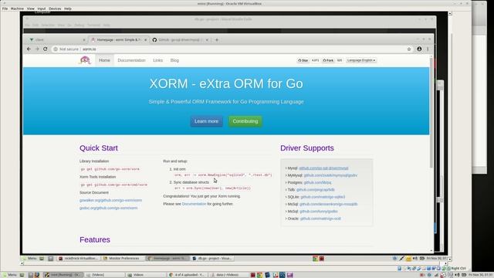Click the orm.Sync code snippet
This screenshot has height=278, width=494.
pos(212,188)
